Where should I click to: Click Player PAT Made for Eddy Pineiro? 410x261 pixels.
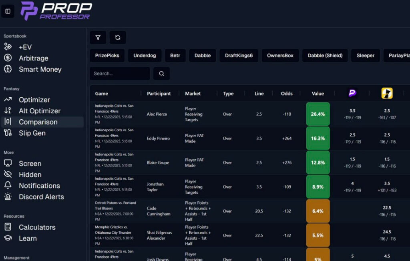194,139
